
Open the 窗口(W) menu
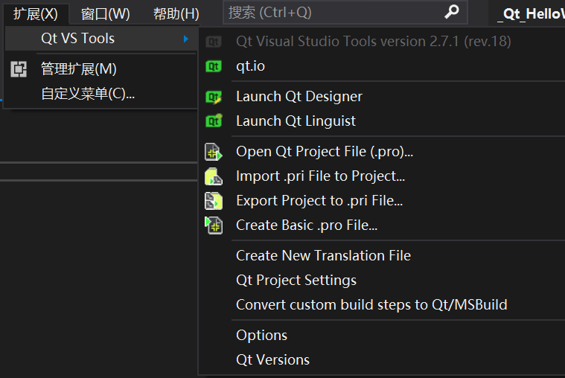pyautogui.click(x=105, y=13)
